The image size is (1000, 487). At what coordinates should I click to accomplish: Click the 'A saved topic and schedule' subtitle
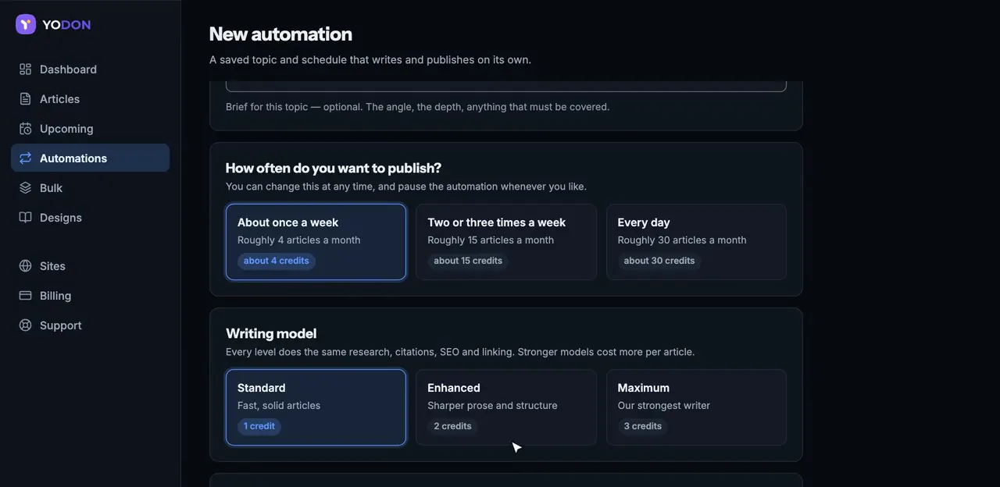click(370, 60)
